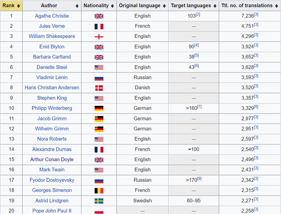Visit the Astrid Lindgren link
The height and width of the screenshot is (214, 281).
(52, 201)
